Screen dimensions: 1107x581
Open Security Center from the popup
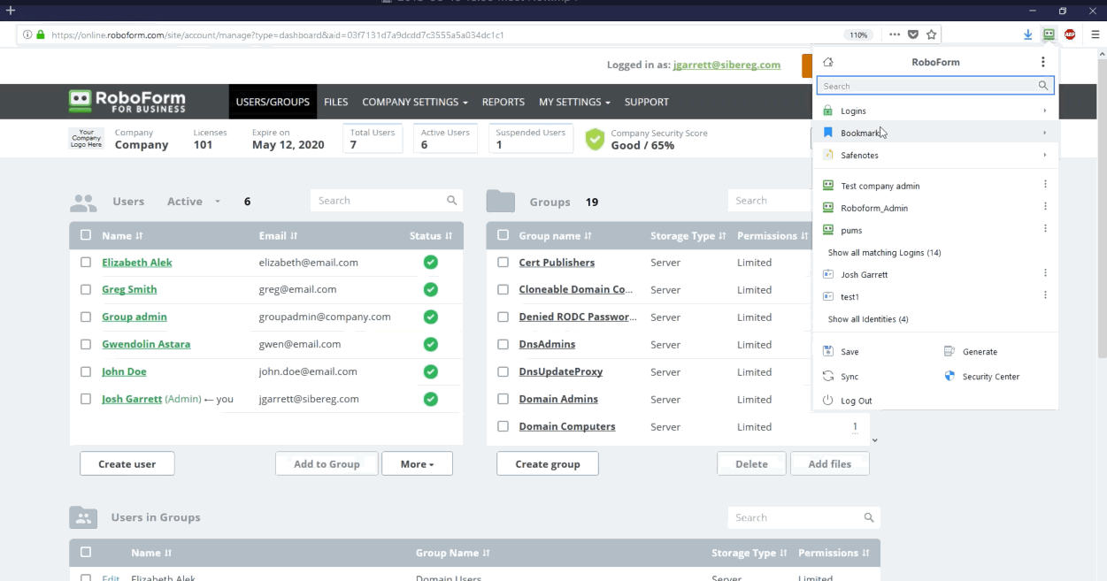coord(949,377)
